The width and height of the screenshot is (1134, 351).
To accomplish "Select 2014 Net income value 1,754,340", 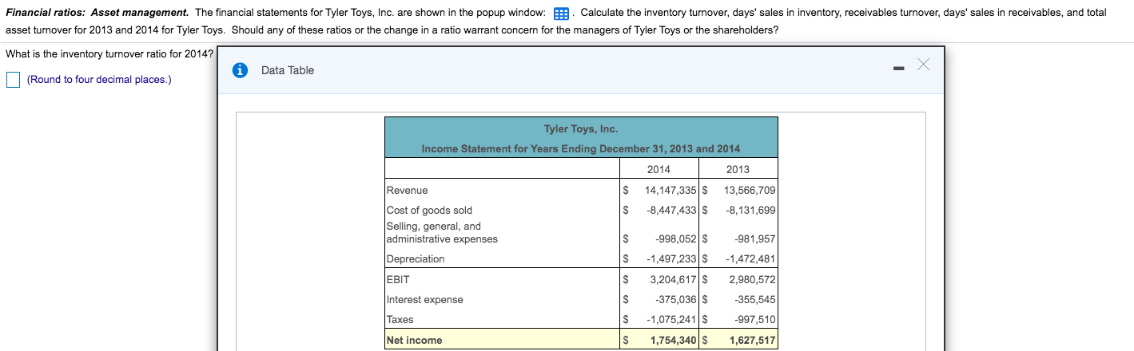I will [x=674, y=341].
